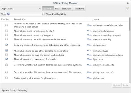This screenshot has height=93, width=131.
Task: Open More link next to global_ssp
Action: click(89, 78)
